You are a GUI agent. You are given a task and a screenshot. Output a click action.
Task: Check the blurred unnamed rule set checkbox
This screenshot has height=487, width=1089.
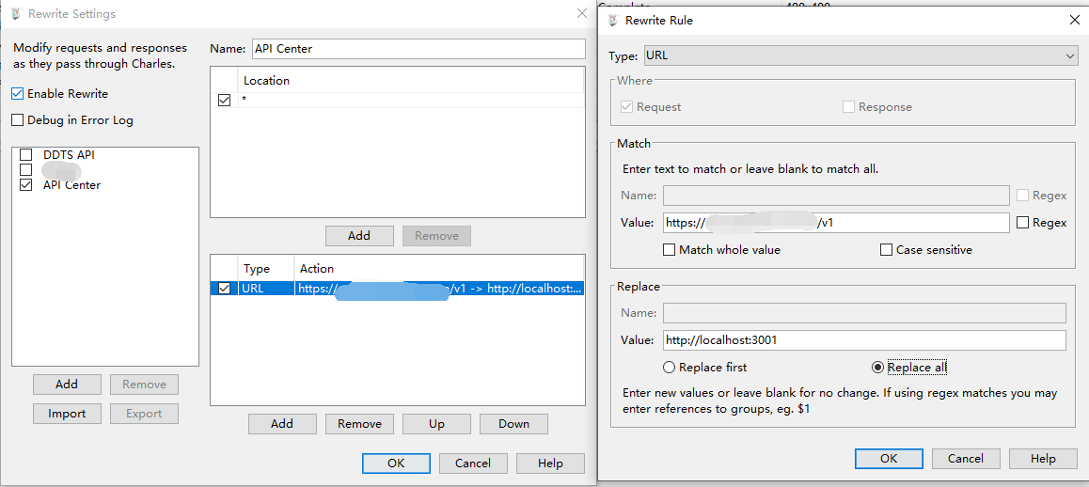click(x=26, y=169)
